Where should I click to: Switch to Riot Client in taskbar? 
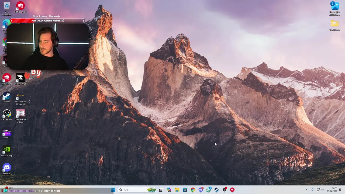click(232, 190)
